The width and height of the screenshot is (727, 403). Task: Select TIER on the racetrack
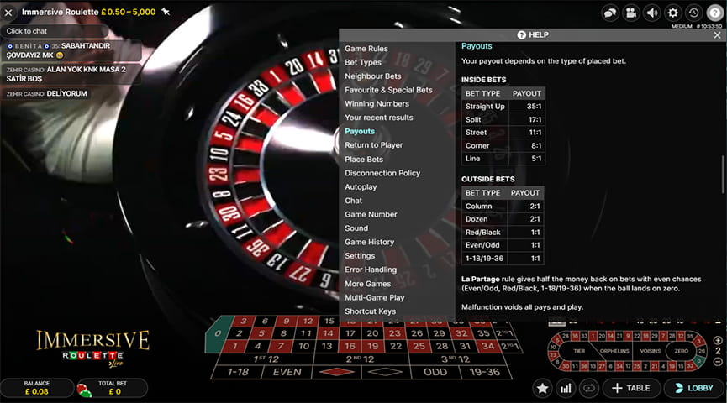(x=580, y=351)
